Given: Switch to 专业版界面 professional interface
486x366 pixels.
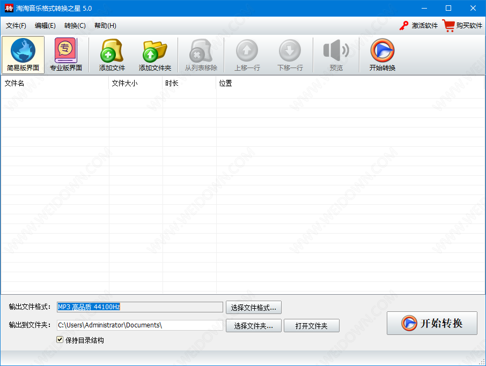Looking at the screenshot, I should (65, 55).
